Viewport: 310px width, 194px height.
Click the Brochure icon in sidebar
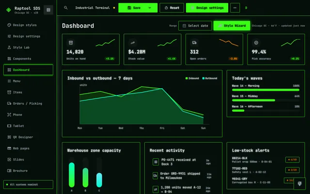9,171
